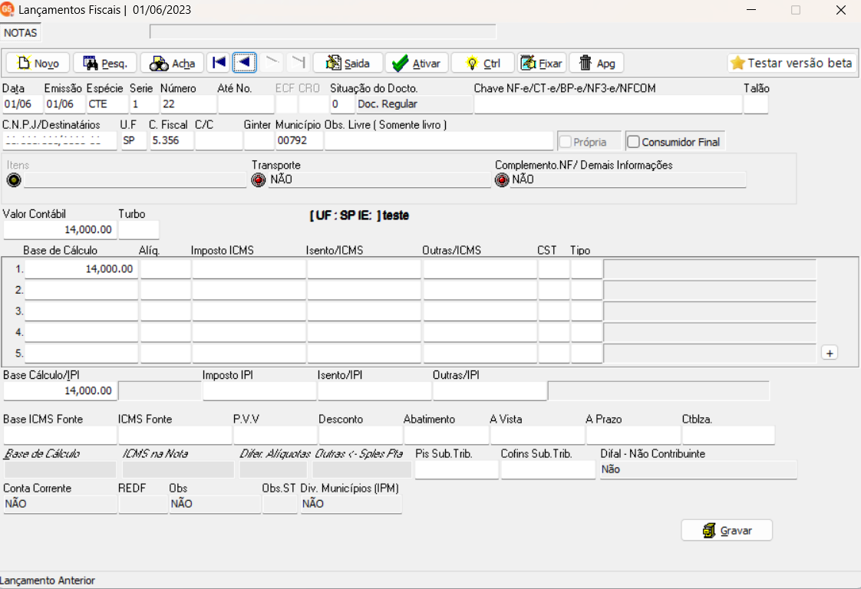861x589 pixels.
Task: Click the Transporte NÃO field
Action: pyautogui.click(x=379, y=179)
